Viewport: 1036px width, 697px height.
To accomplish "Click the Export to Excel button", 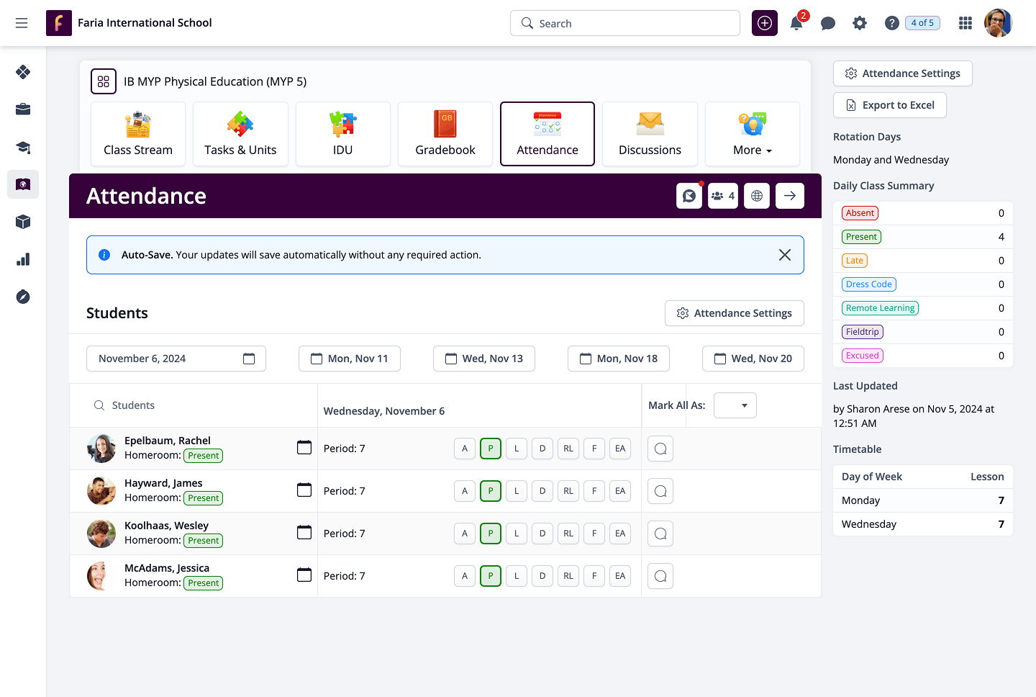I will (x=890, y=105).
